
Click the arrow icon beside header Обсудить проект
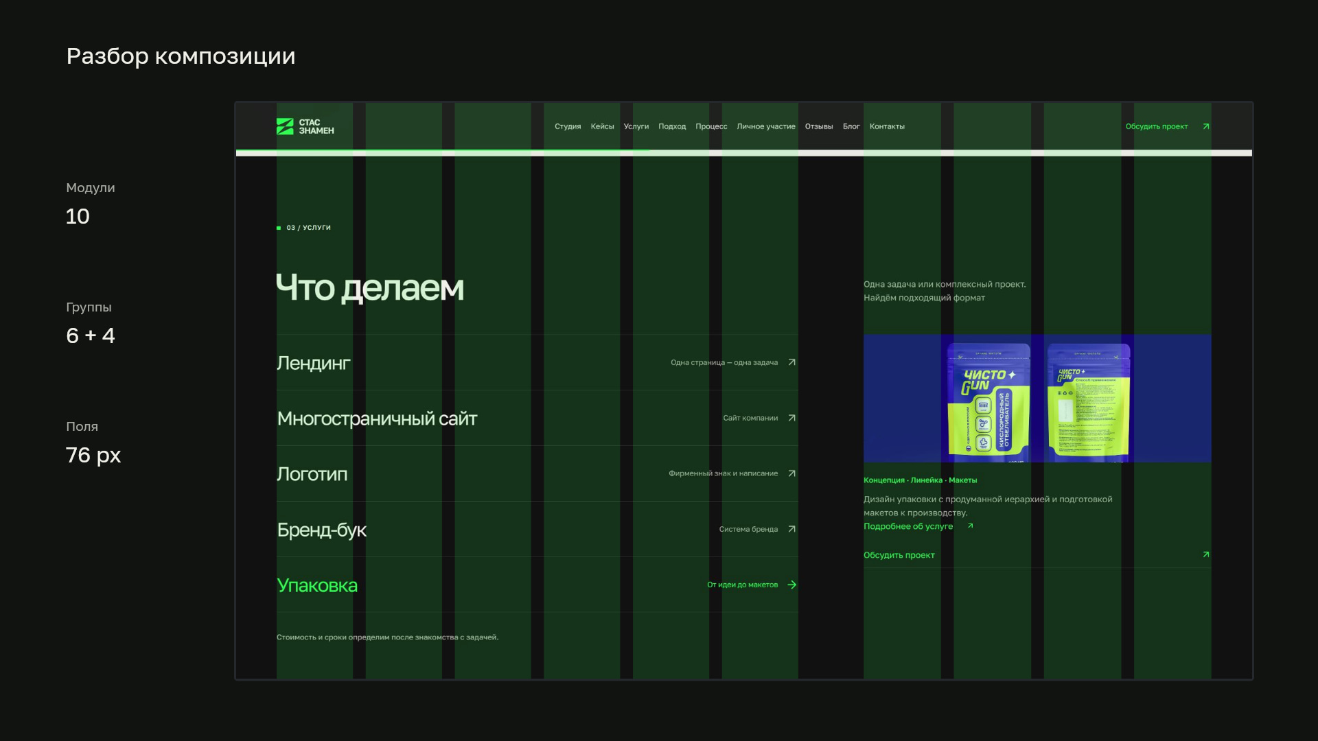point(1206,126)
